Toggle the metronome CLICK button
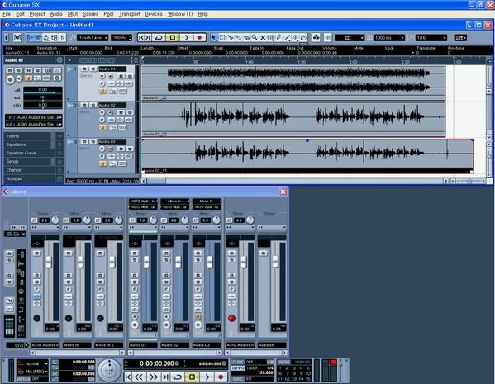495x384 pixels. 238,362
